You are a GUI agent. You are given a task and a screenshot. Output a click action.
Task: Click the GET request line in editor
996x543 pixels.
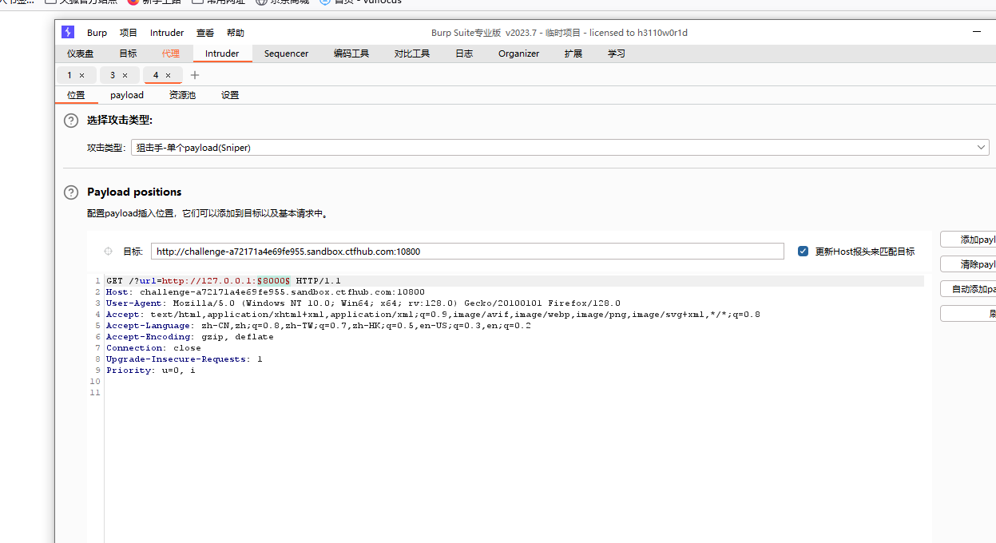coord(224,281)
